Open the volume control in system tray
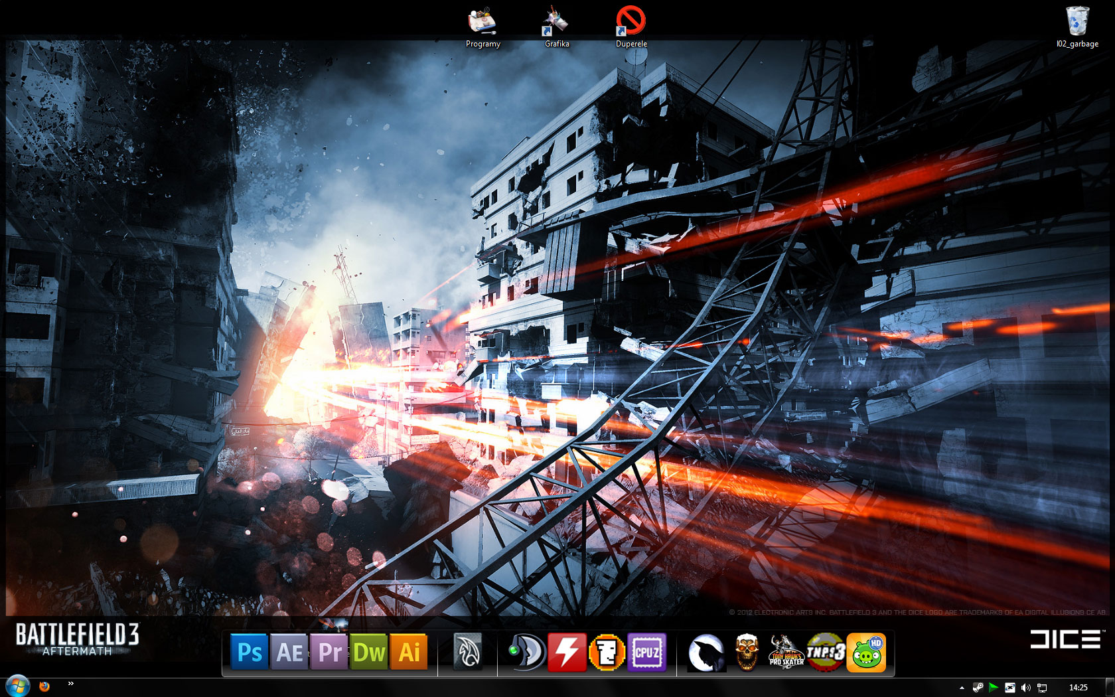 [x=1025, y=688]
